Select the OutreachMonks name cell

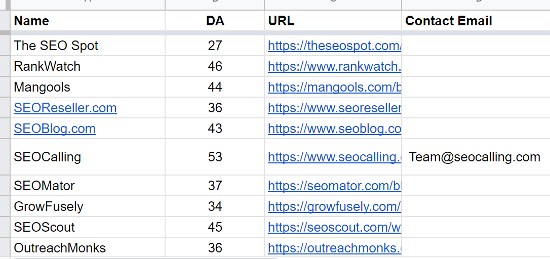88,248
